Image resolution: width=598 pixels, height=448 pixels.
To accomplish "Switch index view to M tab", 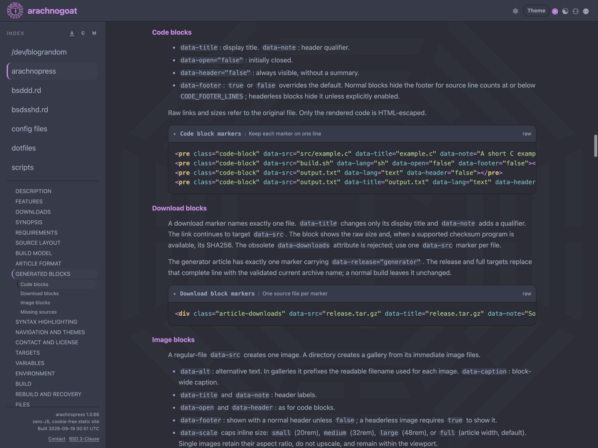I will (x=94, y=33).
